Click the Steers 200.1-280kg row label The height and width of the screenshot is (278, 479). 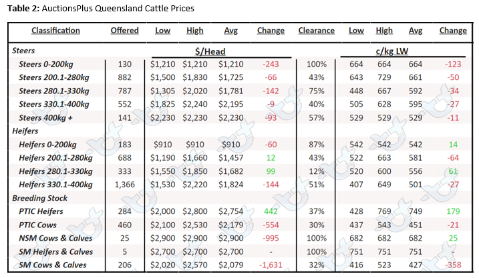tap(53, 77)
